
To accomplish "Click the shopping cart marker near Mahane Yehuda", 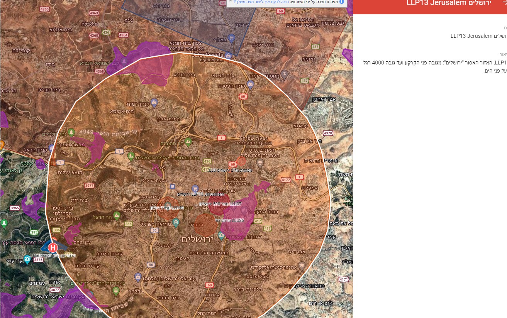I will click(x=195, y=188).
